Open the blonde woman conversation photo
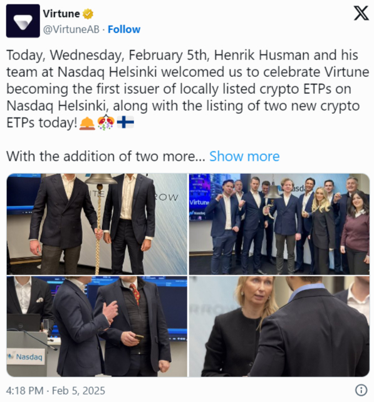374x402 pixels. pos(279,326)
